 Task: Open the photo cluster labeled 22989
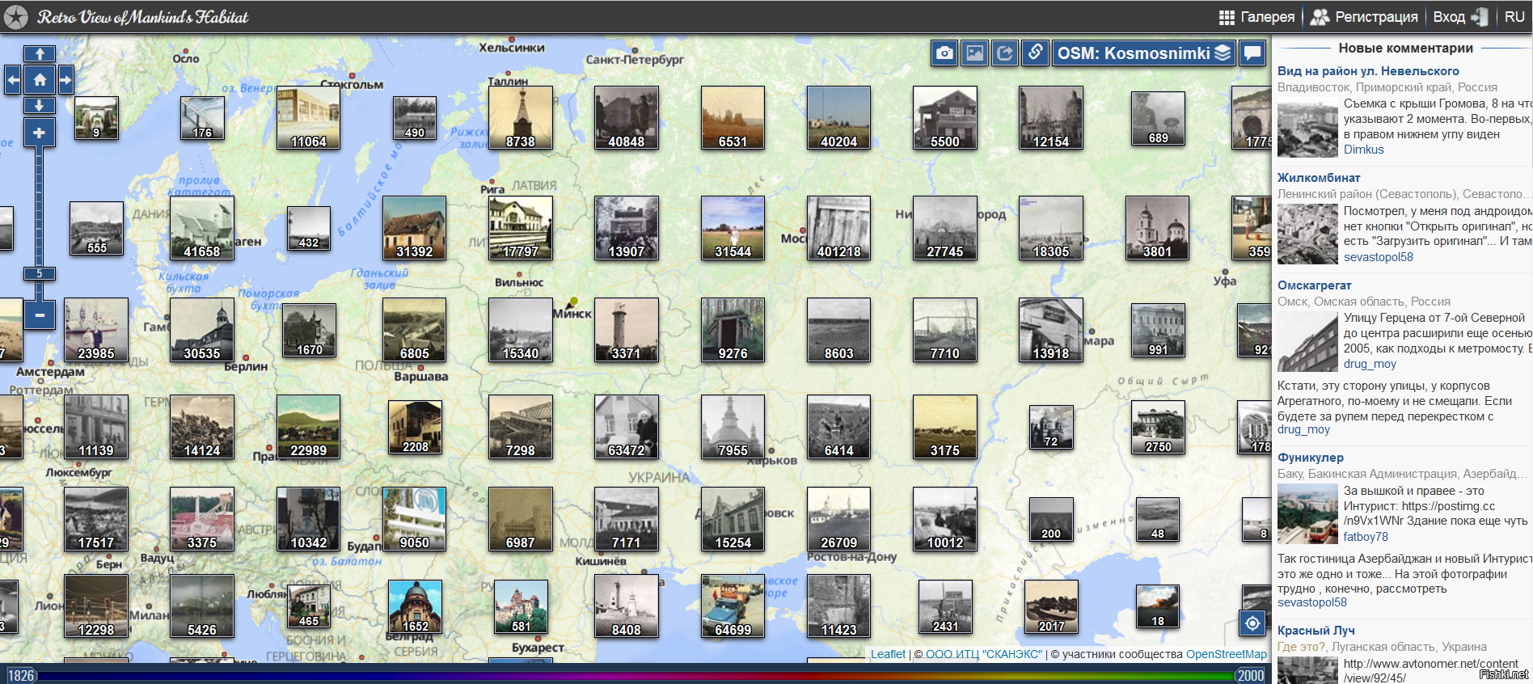pyautogui.click(x=308, y=427)
